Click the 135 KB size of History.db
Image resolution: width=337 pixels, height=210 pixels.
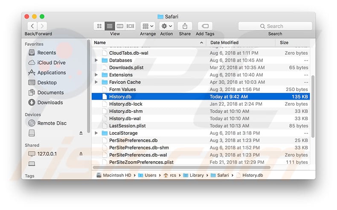(299, 97)
